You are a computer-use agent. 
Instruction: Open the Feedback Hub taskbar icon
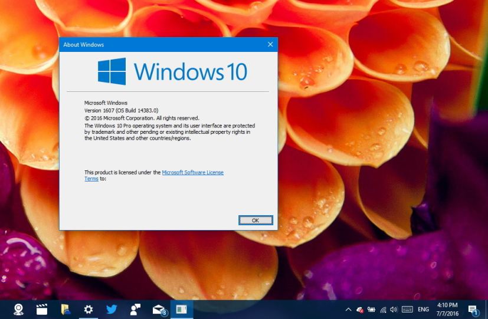click(x=135, y=309)
